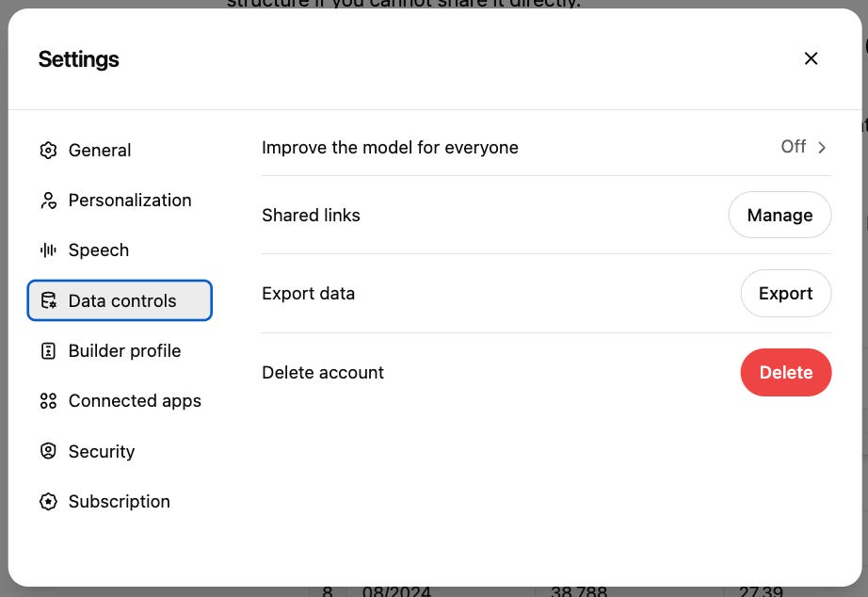Close the Settings dialog

pyautogui.click(x=811, y=58)
